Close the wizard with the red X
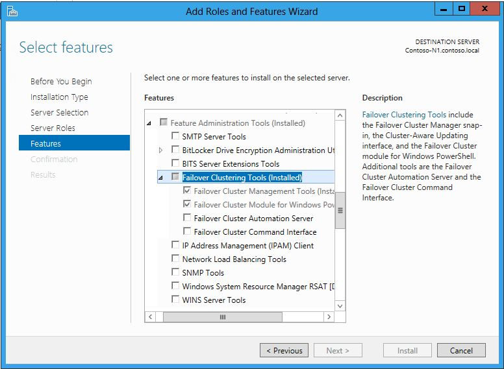 pyautogui.click(x=486, y=8)
